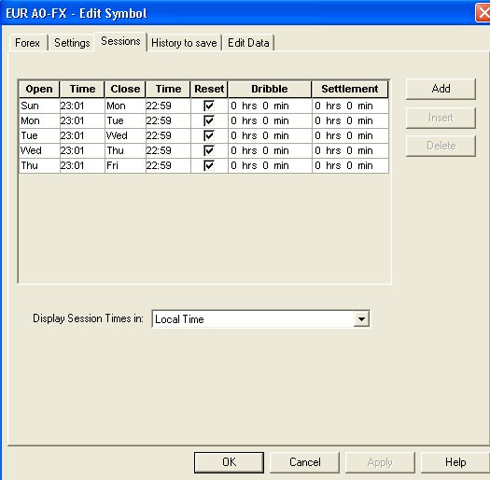Select the Sessions tab
This screenshot has height=480, width=490.
(x=120, y=41)
